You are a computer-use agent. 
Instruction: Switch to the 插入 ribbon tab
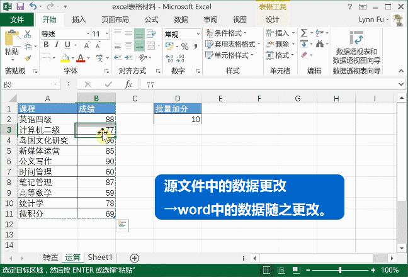coord(79,20)
